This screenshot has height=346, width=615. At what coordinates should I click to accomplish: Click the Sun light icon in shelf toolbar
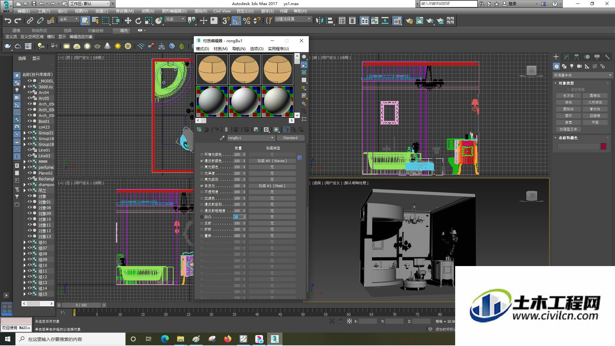coord(118,46)
